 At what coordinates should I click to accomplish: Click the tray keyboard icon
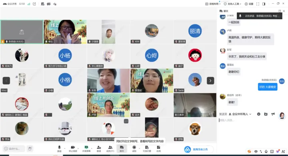272,152
